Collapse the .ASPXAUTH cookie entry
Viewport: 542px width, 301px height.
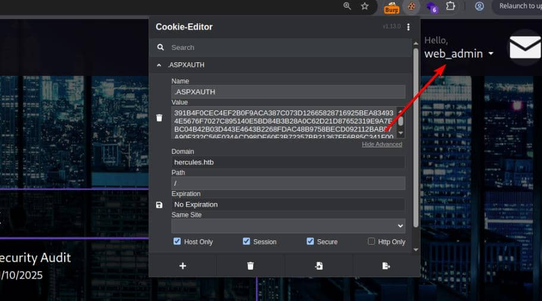[159, 65]
